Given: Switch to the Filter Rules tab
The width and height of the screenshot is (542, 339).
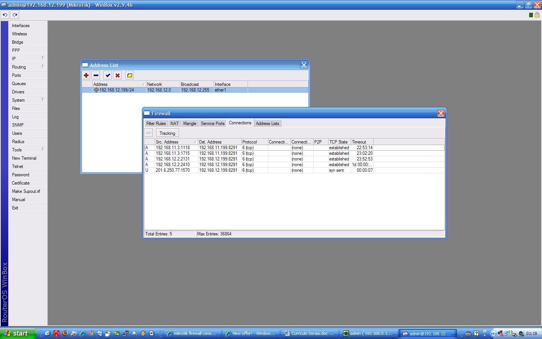Looking at the screenshot, I should [156, 124].
